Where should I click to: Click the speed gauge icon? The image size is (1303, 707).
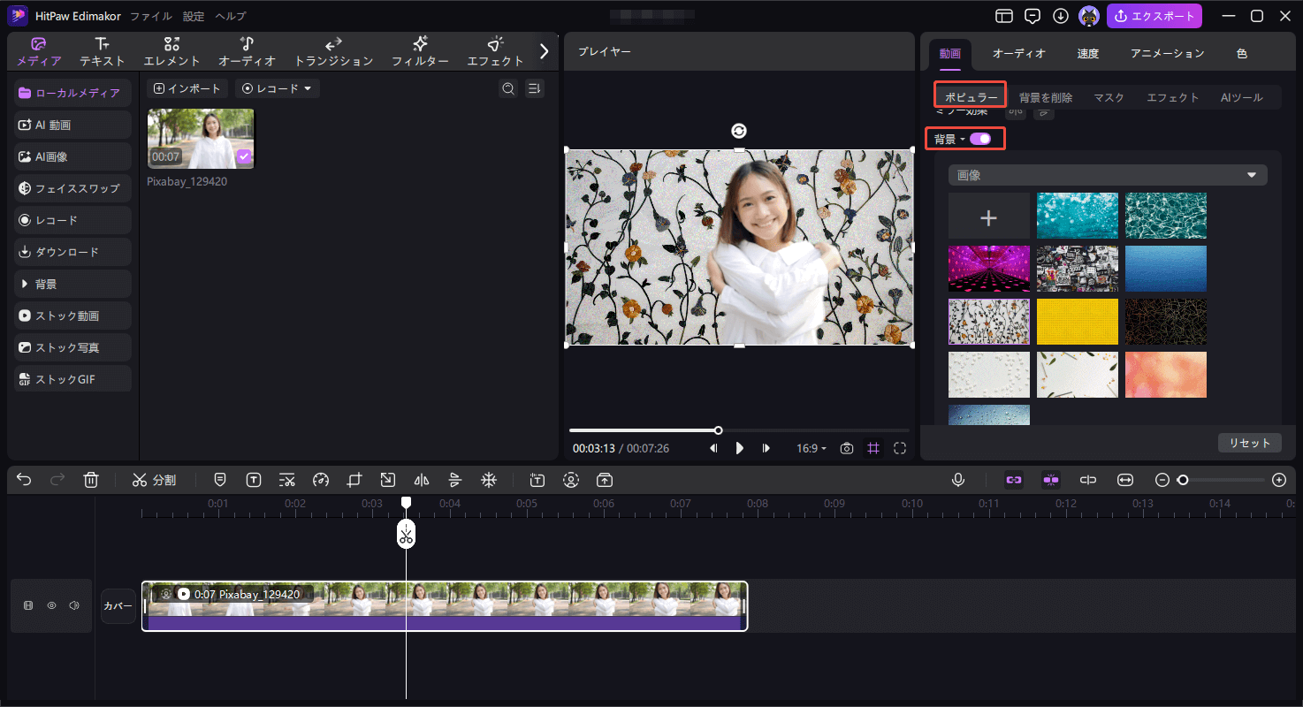pyautogui.click(x=321, y=480)
